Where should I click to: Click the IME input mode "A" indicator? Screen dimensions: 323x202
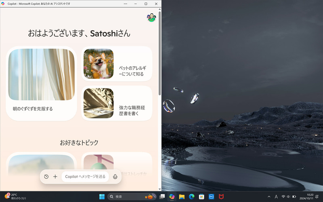[x=276, y=197]
